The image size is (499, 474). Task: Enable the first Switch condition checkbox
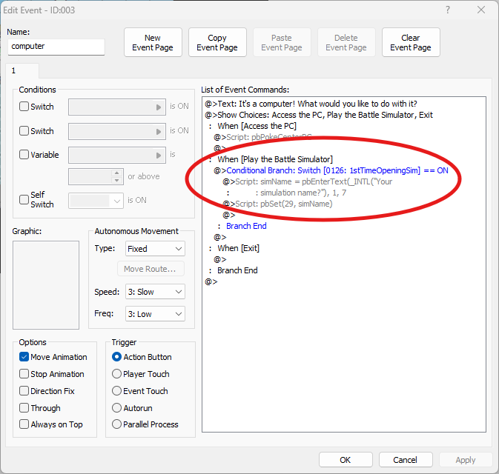pyautogui.click(x=24, y=107)
